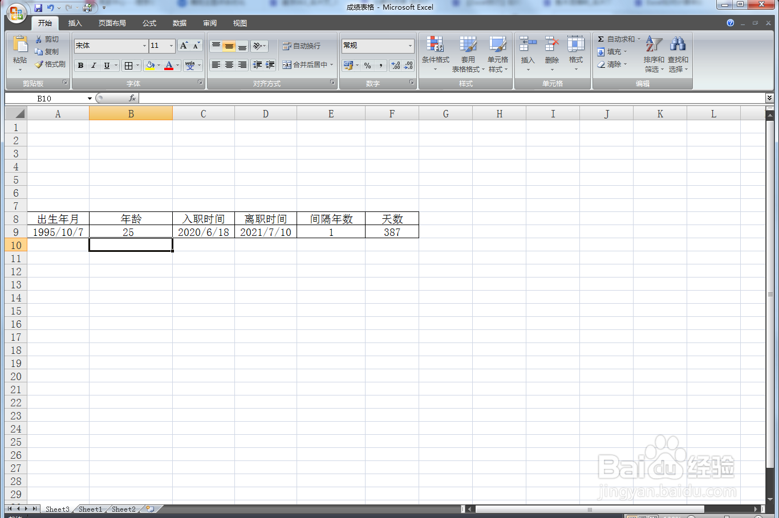Apply comma thousands separator style

(380, 66)
